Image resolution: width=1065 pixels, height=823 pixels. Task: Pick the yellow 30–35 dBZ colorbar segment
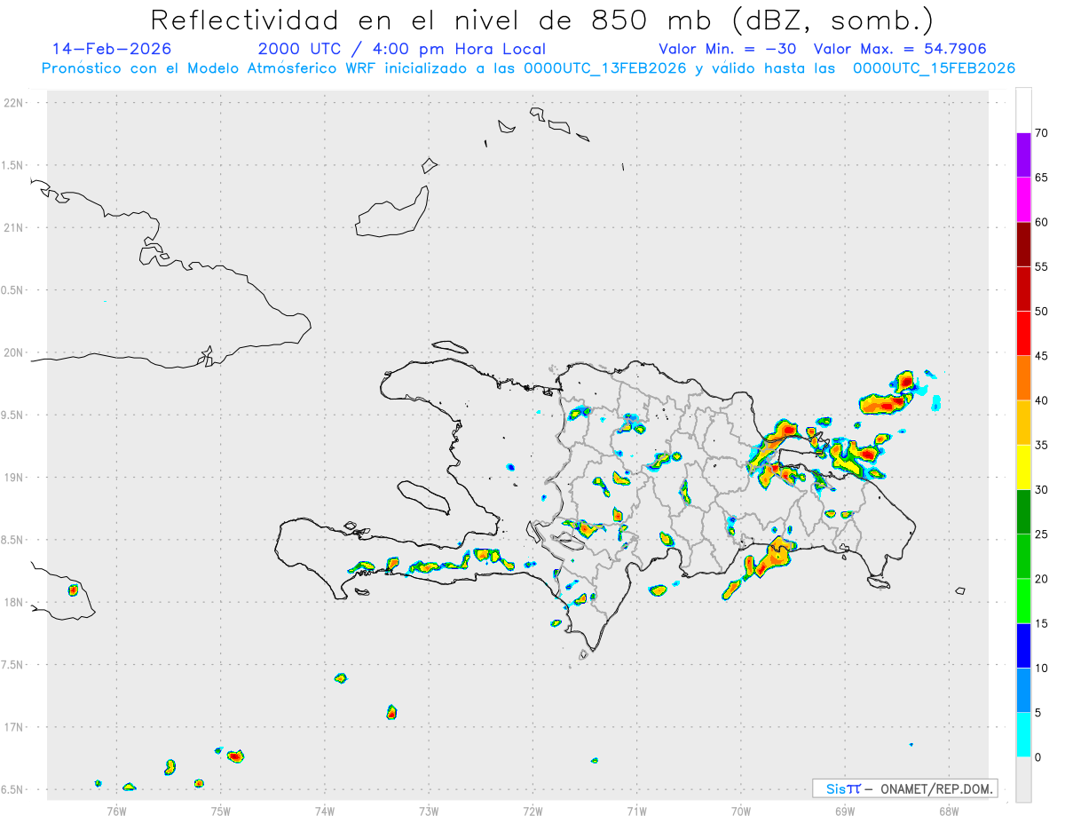point(1023,467)
